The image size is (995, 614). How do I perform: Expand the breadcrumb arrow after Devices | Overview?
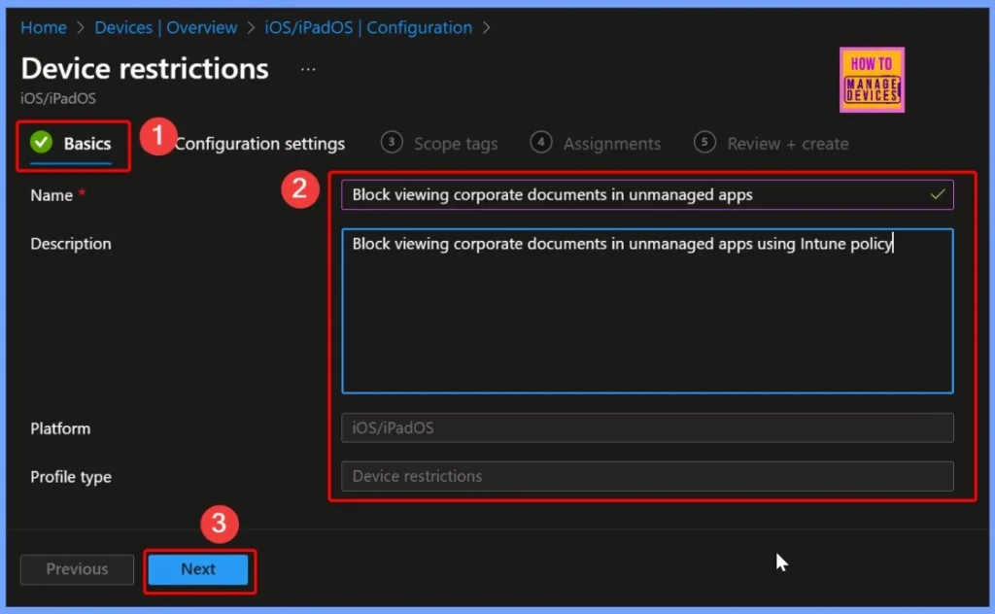[249, 27]
